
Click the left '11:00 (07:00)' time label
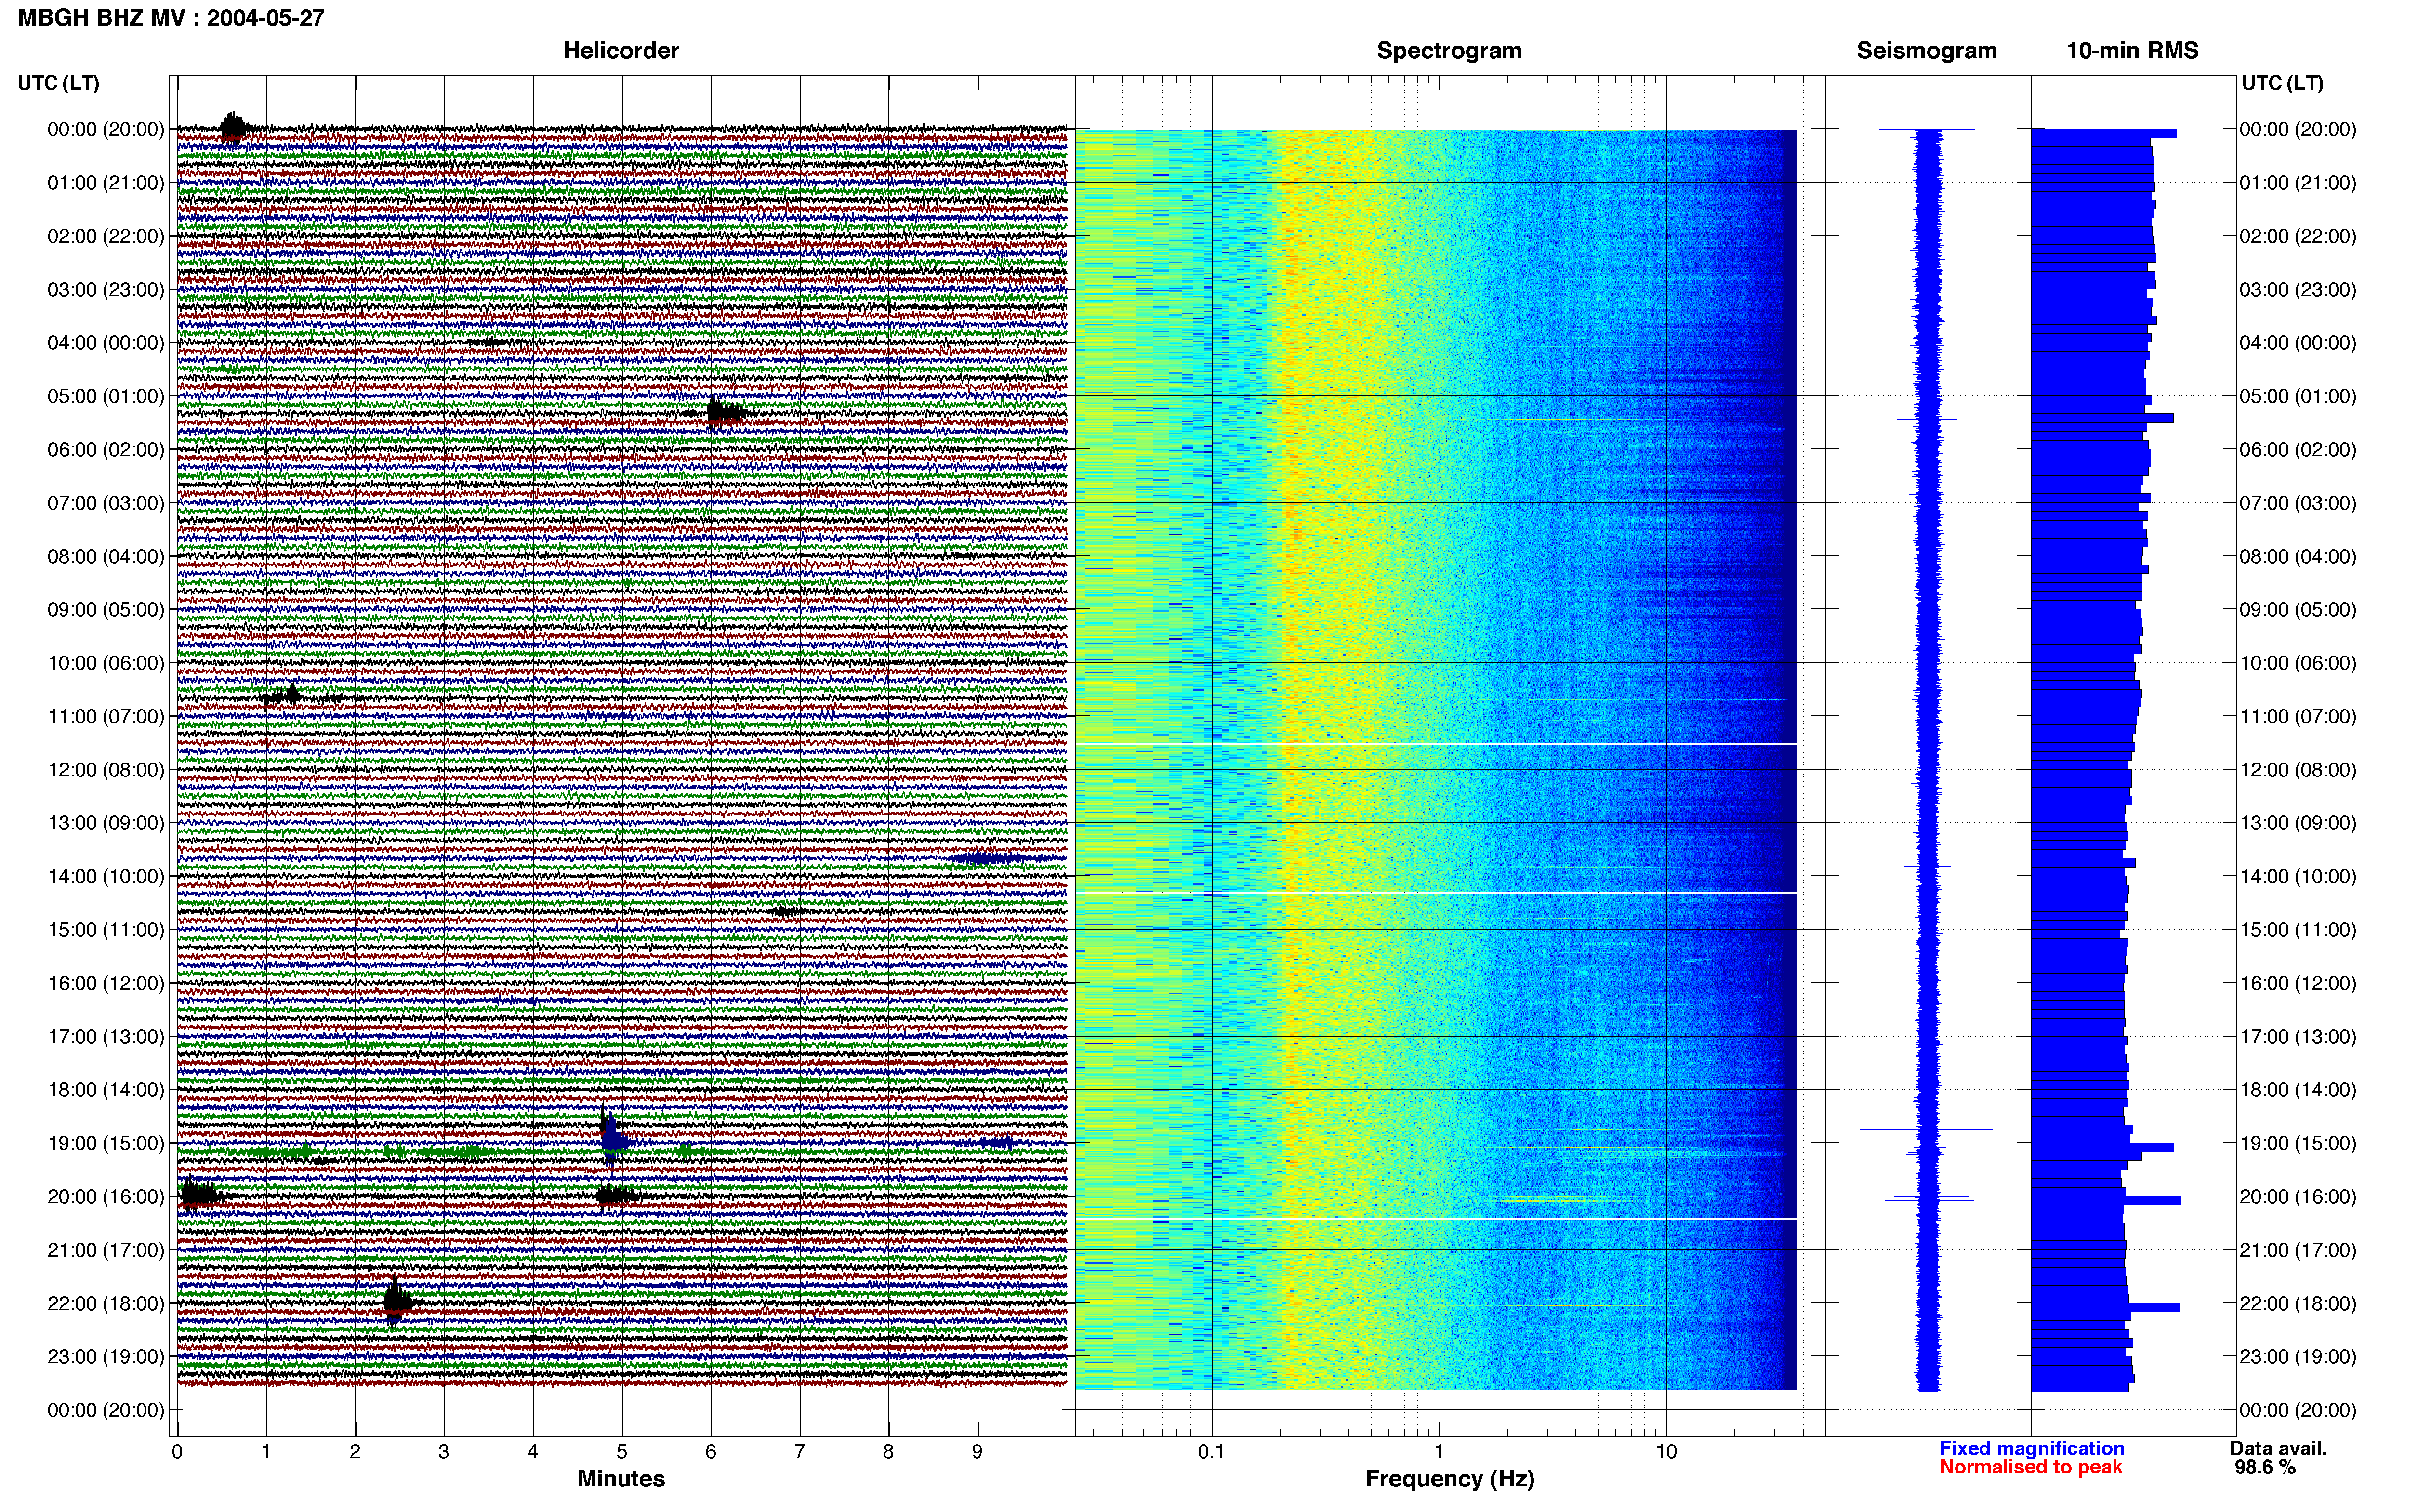[x=106, y=716]
